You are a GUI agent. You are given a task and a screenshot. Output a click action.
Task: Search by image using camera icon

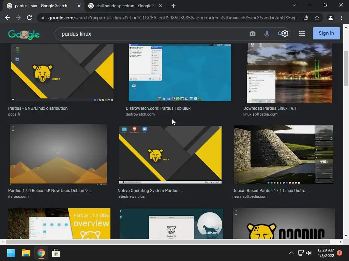point(253,34)
